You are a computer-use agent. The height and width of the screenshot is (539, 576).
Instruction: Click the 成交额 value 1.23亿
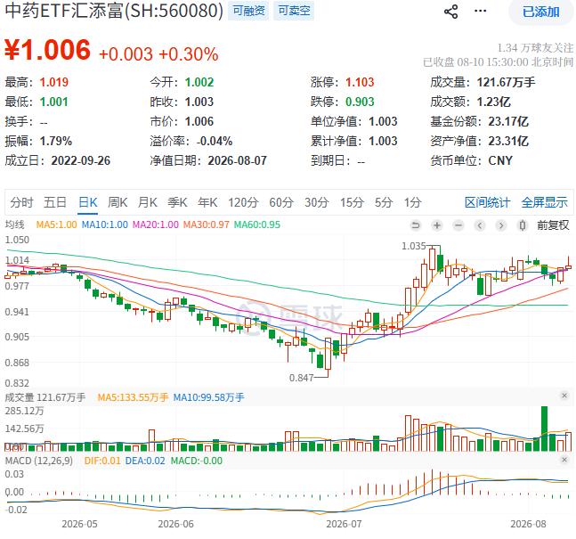click(493, 102)
